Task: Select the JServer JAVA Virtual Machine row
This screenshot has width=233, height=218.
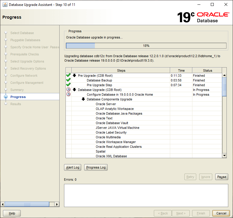Action: (144, 128)
